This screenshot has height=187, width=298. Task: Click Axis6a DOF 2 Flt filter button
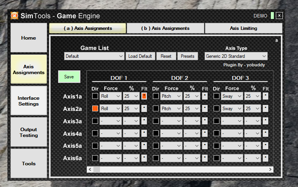205,158
